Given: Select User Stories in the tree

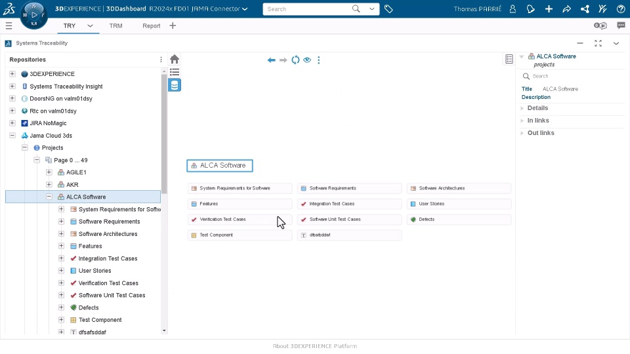Looking at the screenshot, I should point(94,271).
